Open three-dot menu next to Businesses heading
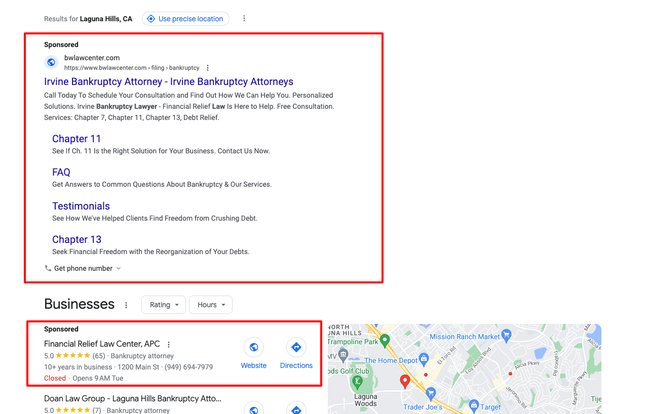The height and width of the screenshot is (414, 646). click(126, 305)
